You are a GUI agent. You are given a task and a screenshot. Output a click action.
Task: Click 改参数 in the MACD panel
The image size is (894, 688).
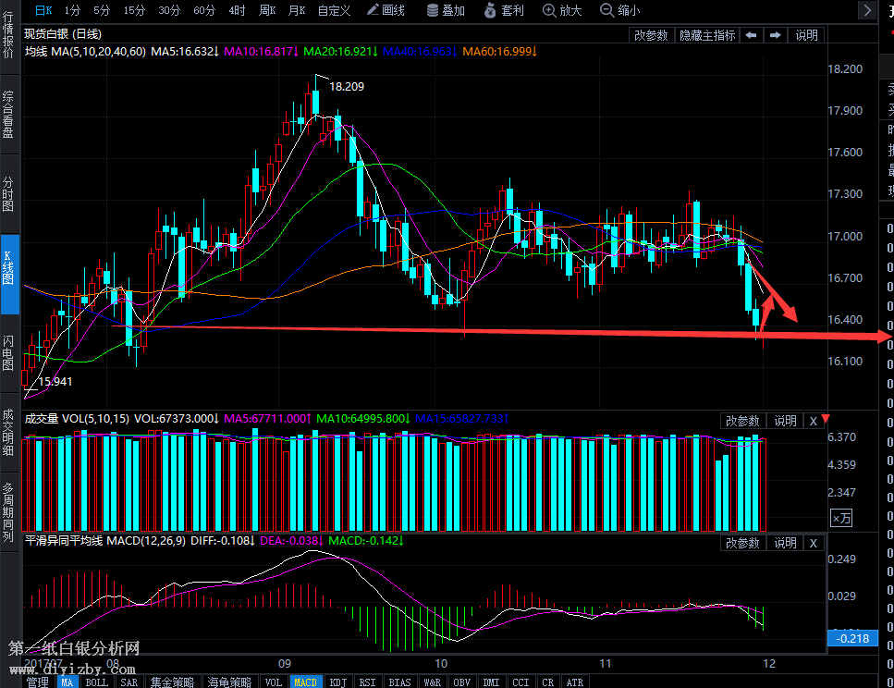742,543
